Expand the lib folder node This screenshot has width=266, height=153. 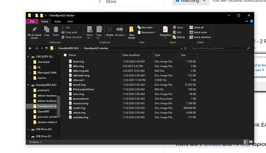pyautogui.click(x=30, y=67)
